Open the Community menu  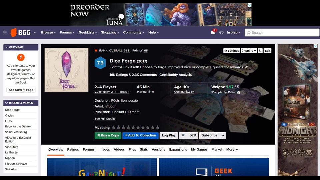point(134,32)
